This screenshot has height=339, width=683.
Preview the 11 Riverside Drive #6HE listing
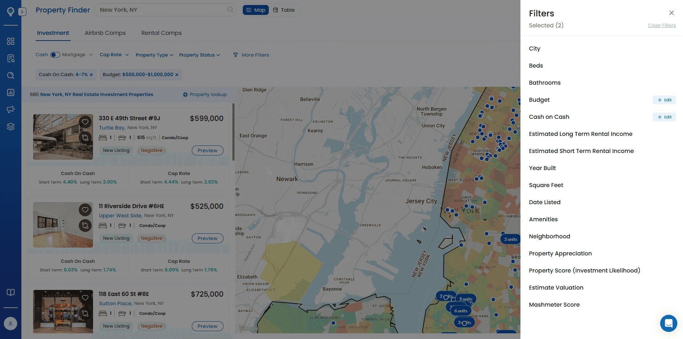207,238
